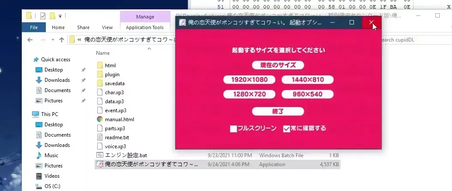The height and width of the screenshot is (191, 452).
Task: Open Downloads under Quick access
Action: tap(57, 80)
